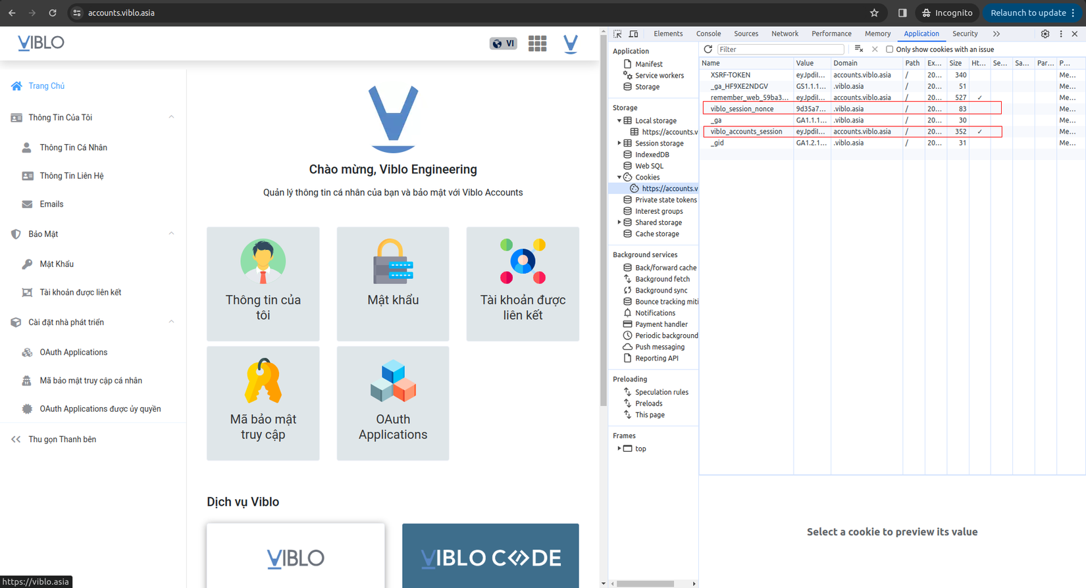Delete selected cookie with the X icon

click(875, 49)
